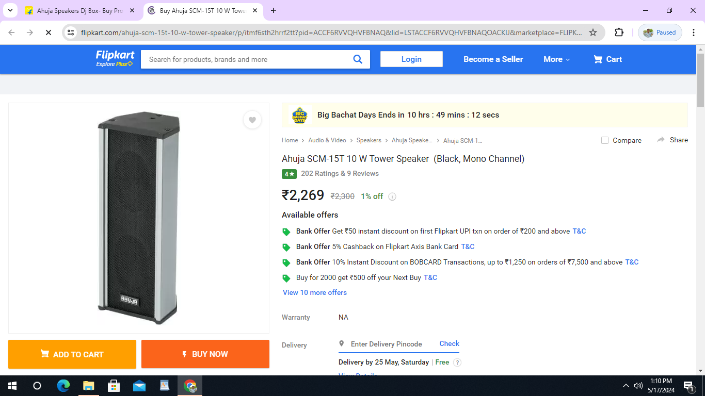Open the Speakers breadcrumb
The height and width of the screenshot is (396, 705).
point(369,140)
